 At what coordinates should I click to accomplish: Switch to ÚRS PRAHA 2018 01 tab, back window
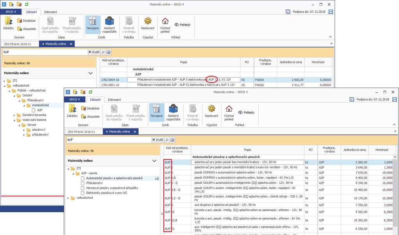(17, 44)
